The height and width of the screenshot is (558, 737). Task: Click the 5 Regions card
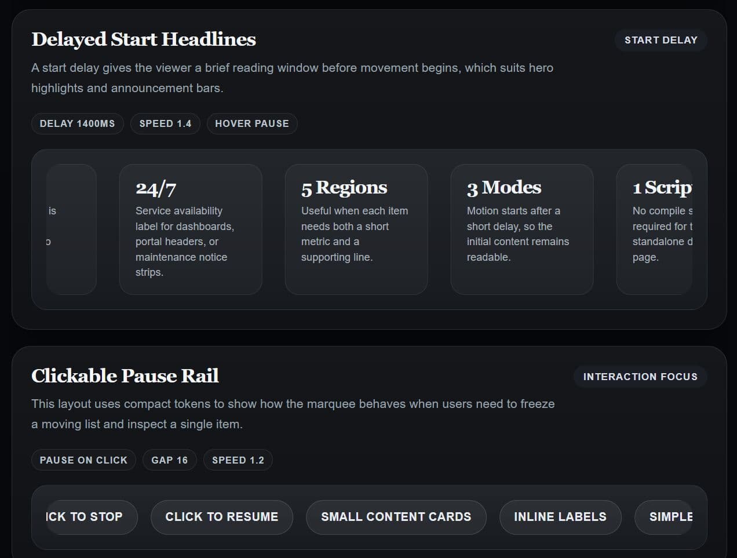[x=356, y=229]
